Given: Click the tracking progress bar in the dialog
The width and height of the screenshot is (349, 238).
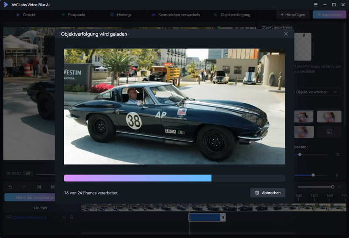Looking at the screenshot, I should click(x=174, y=178).
